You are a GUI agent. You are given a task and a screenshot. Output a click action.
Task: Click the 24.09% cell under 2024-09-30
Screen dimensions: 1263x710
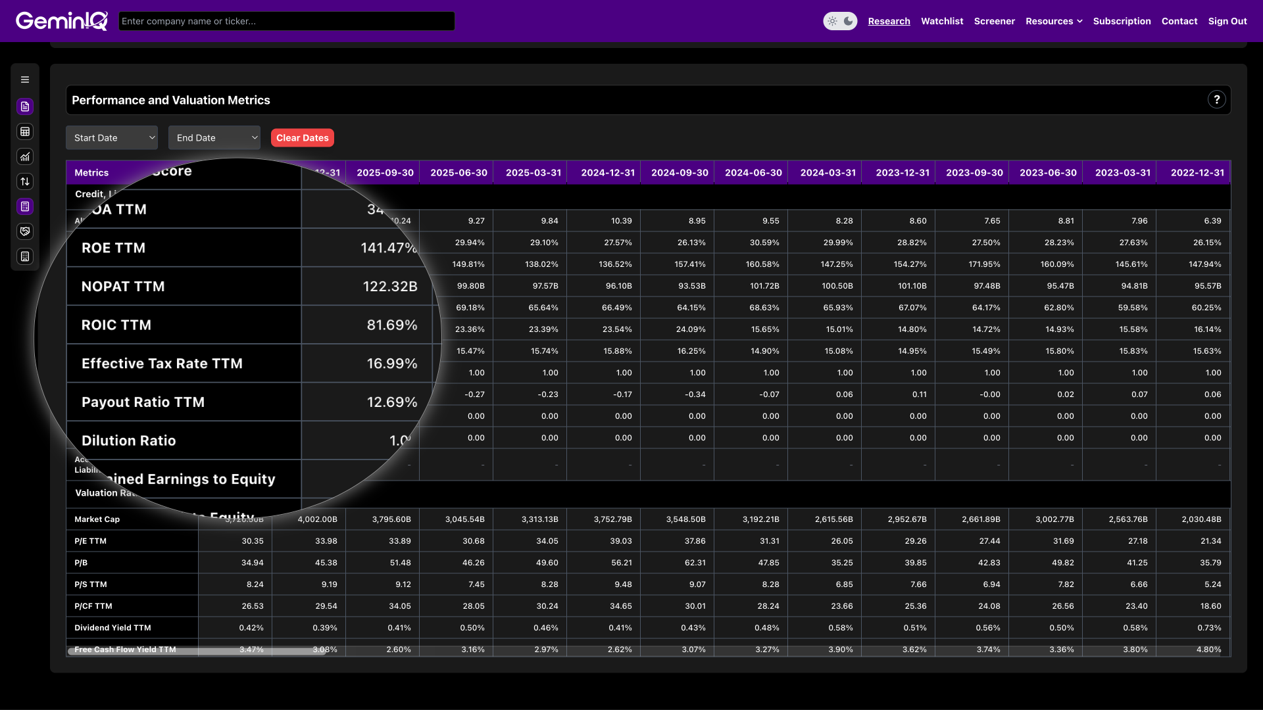pos(691,329)
